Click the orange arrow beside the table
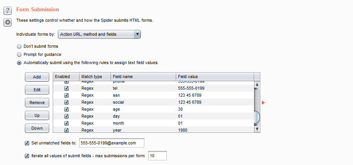353x165 pixels. pyautogui.click(x=264, y=102)
